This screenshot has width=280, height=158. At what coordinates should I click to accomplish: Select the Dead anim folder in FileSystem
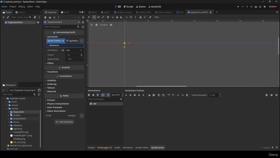coord(18,112)
